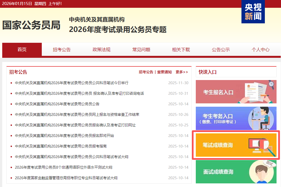Image resolution: width=281 pixels, height=187 pixels.
Task: Open the 常见问题 menu item
Action: click(x=141, y=50)
